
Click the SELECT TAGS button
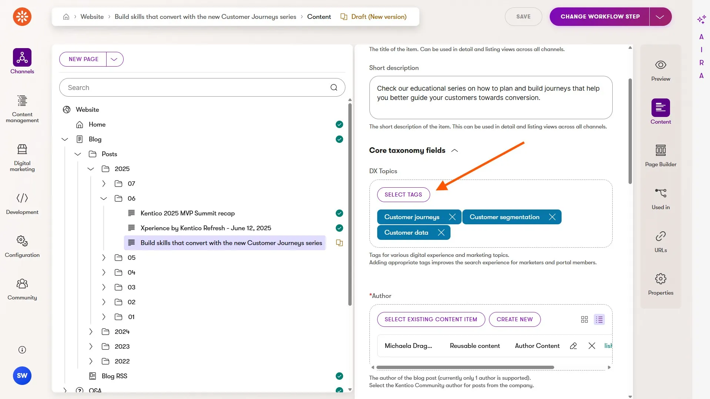coord(403,195)
